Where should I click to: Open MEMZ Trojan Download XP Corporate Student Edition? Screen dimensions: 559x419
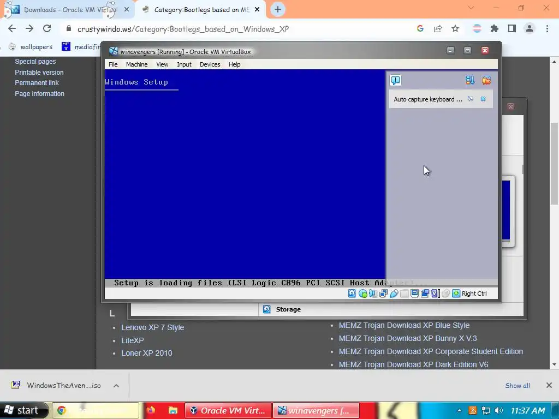click(431, 352)
